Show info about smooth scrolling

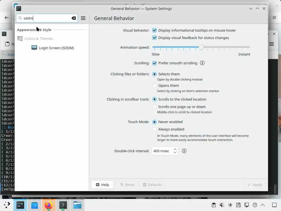point(202,63)
